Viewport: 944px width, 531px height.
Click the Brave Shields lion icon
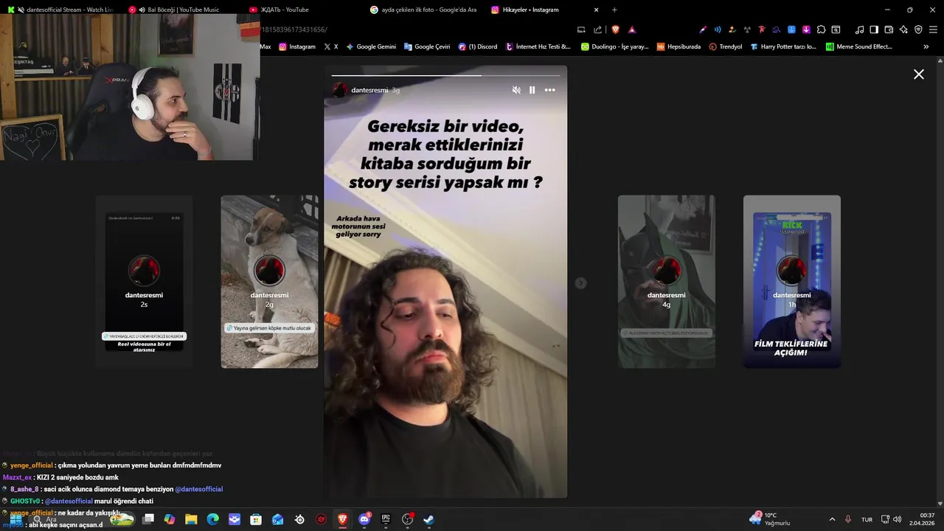pos(616,29)
